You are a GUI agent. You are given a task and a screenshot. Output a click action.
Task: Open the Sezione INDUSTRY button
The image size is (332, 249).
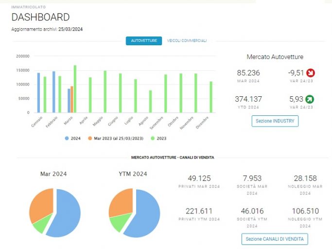[275, 121]
